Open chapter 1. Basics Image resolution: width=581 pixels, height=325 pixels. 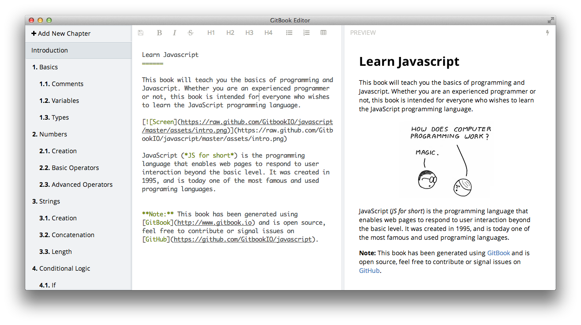(x=79, y=67)
